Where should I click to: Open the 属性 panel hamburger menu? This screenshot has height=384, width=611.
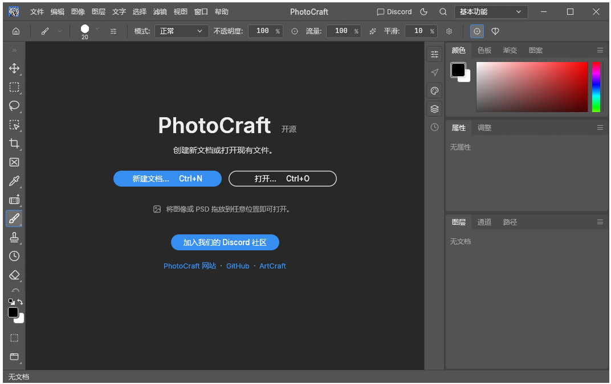[600, 127]
